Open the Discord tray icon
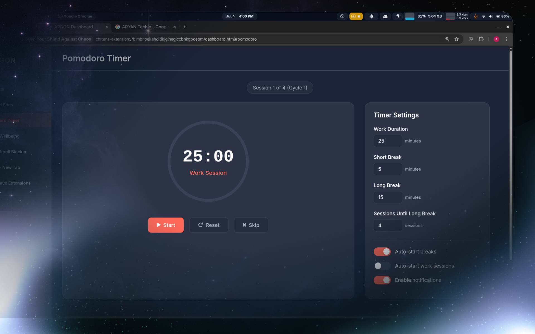 (x=385, y=16)
